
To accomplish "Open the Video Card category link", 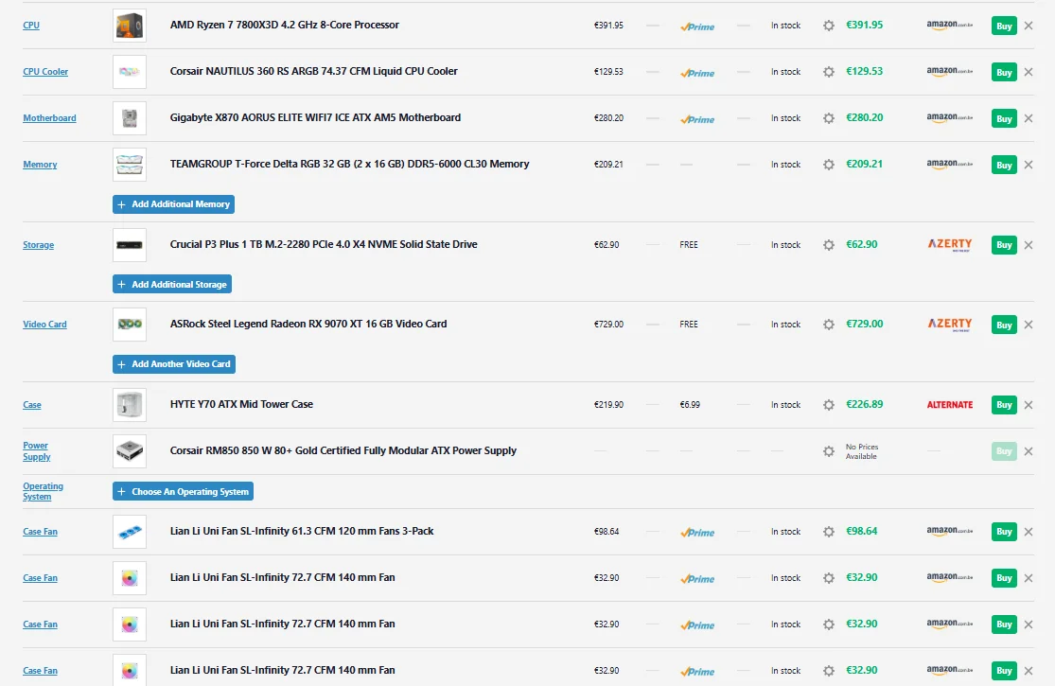I will (44, 325).
